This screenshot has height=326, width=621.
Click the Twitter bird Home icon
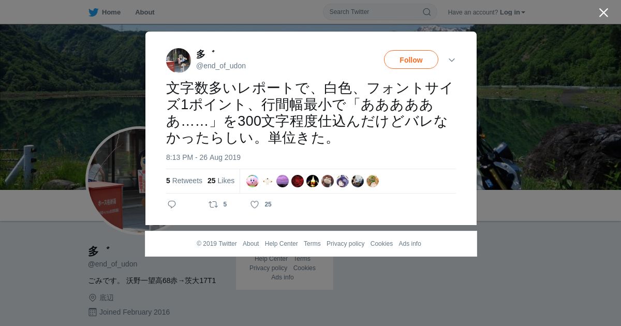(94, 12)
